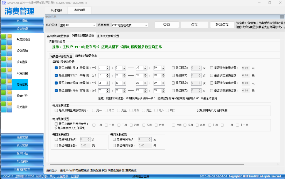Uncheck 是否启用时段1 早餐 checkbox
The height and width of the screenshot is (179, 285).
tap(56, 68)
